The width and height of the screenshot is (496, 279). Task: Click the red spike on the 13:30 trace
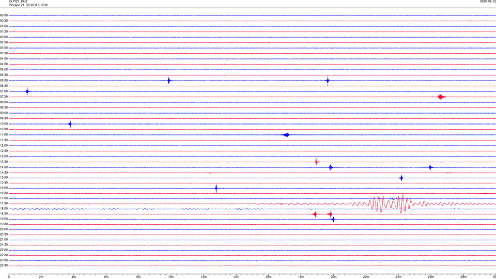pyautogui.click(x=316, y=162)
